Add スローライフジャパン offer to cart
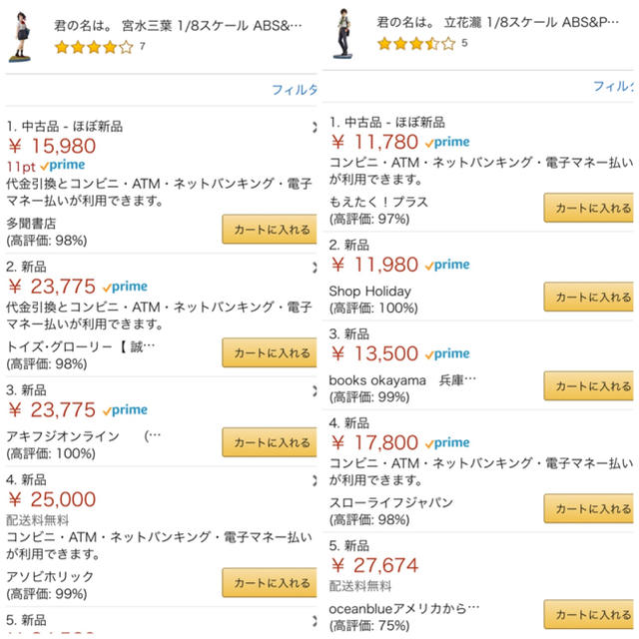639x639 pixels. pos(589,508)
